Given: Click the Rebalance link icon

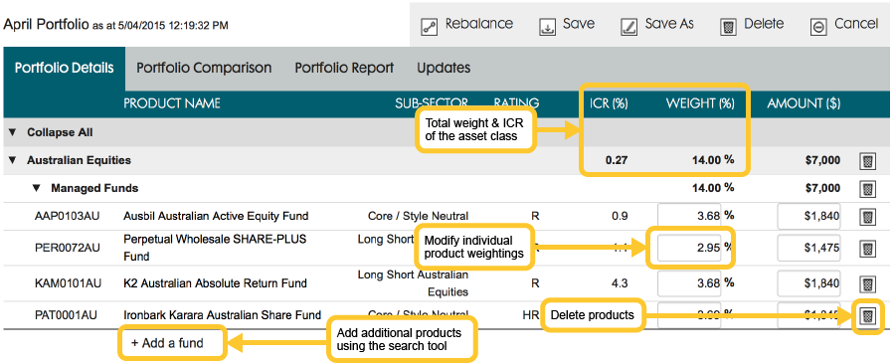Looking at the screenshot, I should (x=429, y=27).
